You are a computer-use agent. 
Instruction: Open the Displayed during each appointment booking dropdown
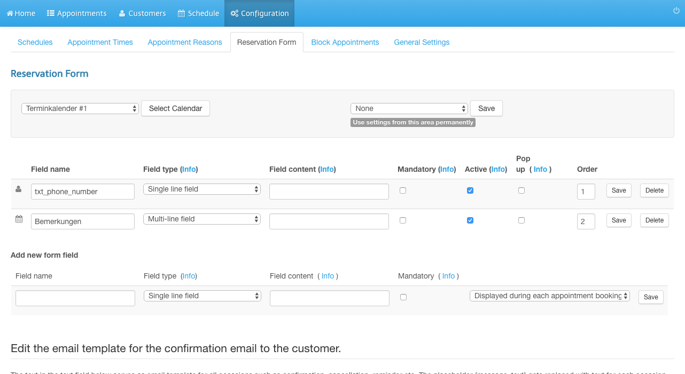pyautogui.click(x=550, y=296)
